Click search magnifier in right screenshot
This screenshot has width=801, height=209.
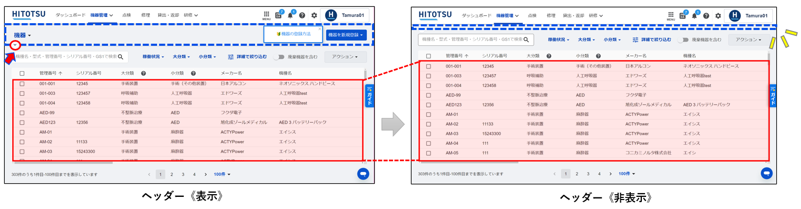(526, 39)
